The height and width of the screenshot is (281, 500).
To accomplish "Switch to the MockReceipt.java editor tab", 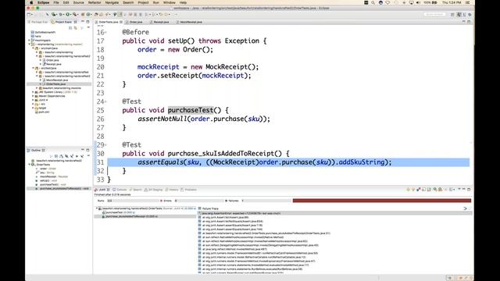I will [189, 22].
